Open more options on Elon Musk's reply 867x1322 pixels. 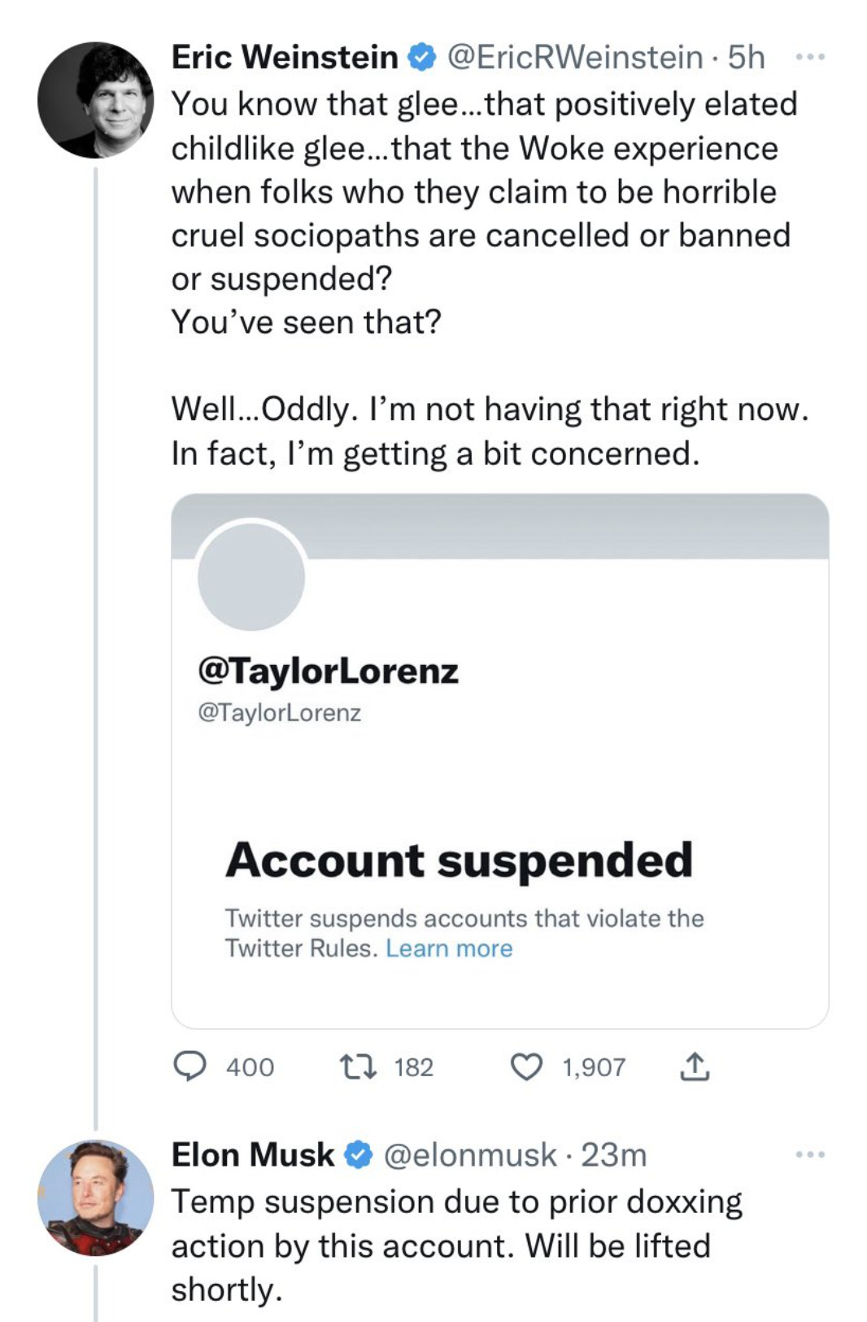coord(809,1154)
